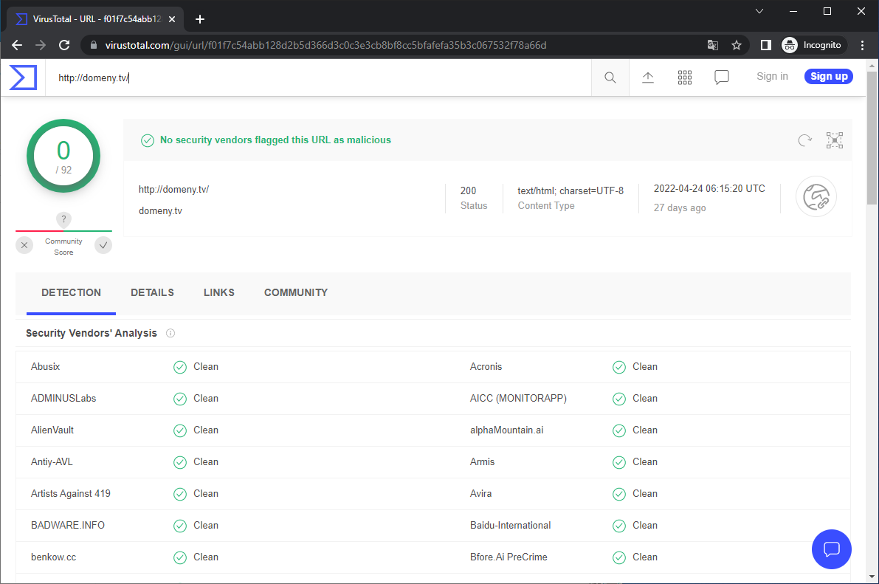This screenshot has width=879, height=584.
Task: Click the URL search input field
Action: pyautogui.click(x=317, y=78)
